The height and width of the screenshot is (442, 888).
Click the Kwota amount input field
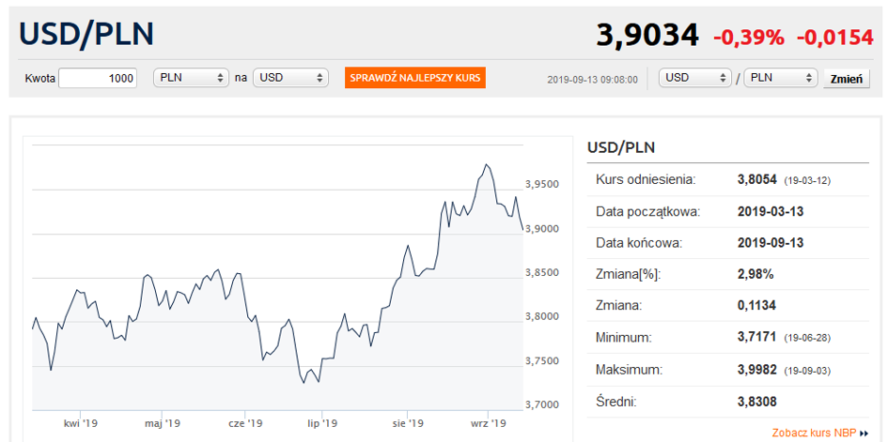98,78
